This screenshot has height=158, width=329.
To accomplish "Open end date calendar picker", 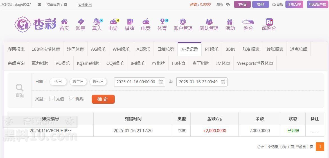I will (x=223, y=82).
